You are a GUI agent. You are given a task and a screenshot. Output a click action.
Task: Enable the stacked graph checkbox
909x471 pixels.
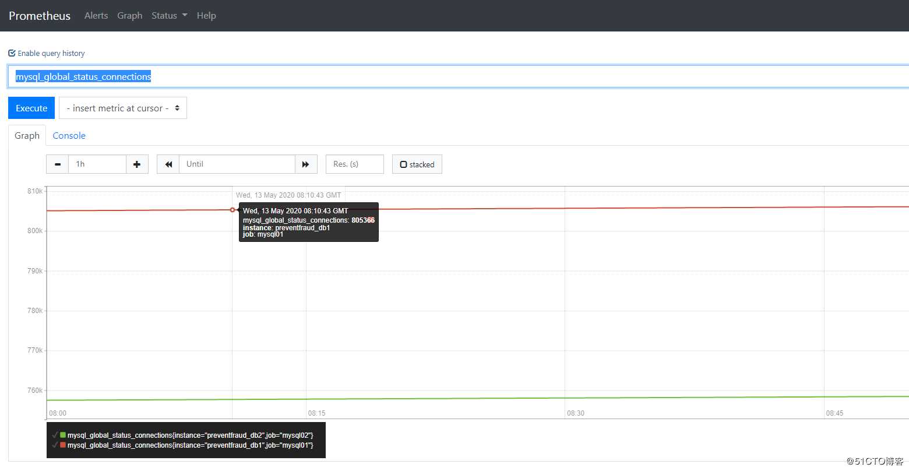403,165
